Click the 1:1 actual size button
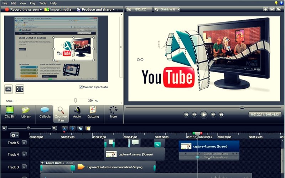The height and width of the screenshot is (178, 285). 8,89
